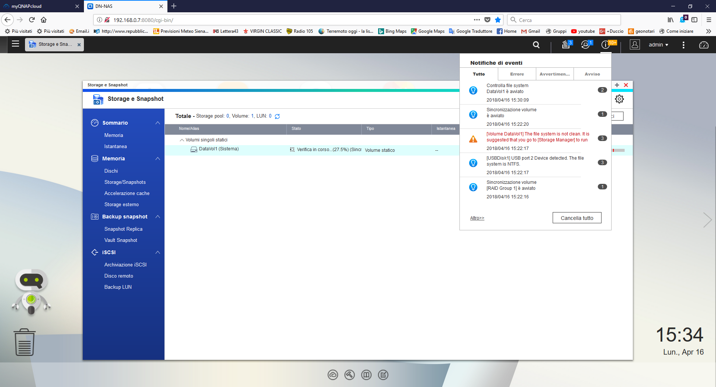Select the DataVol1 (Sistema) volume row
This screenshot has width=716, height=387.
point(219,149)
